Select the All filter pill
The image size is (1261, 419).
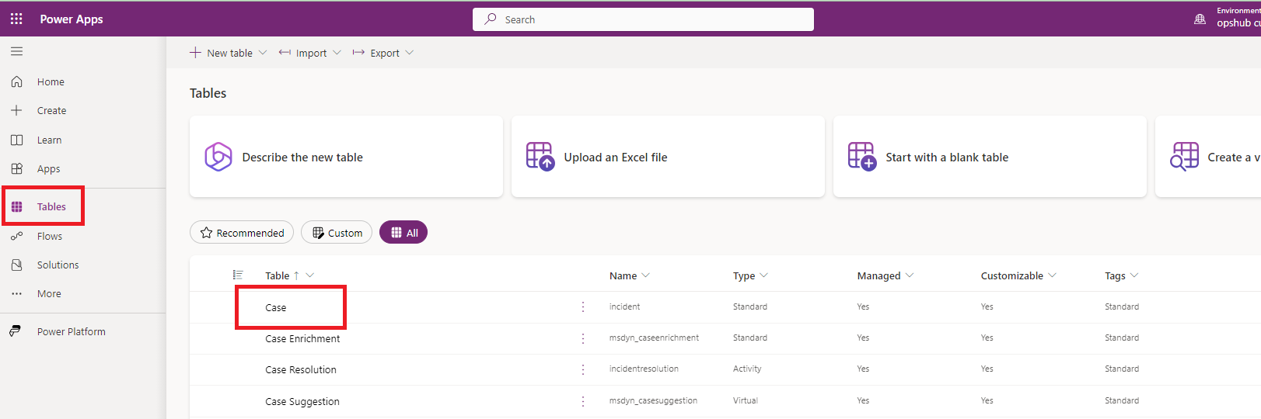tap(403, 233)
